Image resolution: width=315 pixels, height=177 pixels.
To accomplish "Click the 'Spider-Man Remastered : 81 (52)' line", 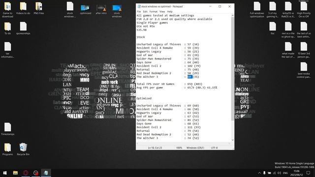I will [168, 120].
